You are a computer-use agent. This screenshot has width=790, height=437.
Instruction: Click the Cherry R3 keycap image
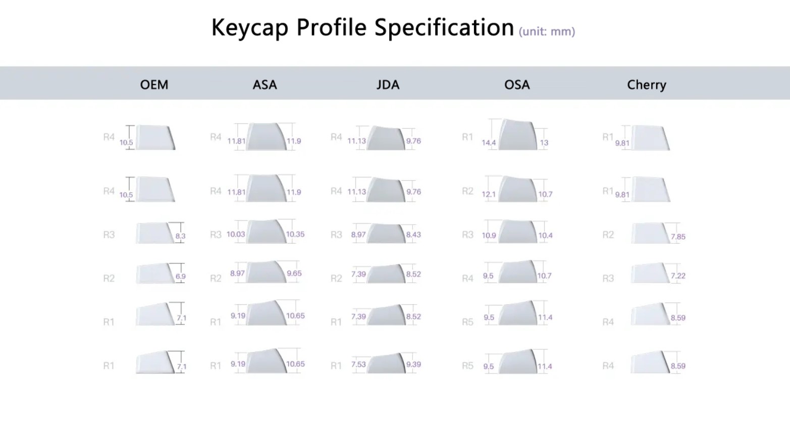pos(650,274)
